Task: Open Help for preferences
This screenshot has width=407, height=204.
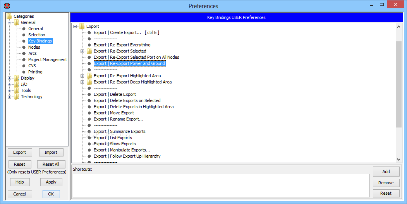Action: click(x=20, y=182)
